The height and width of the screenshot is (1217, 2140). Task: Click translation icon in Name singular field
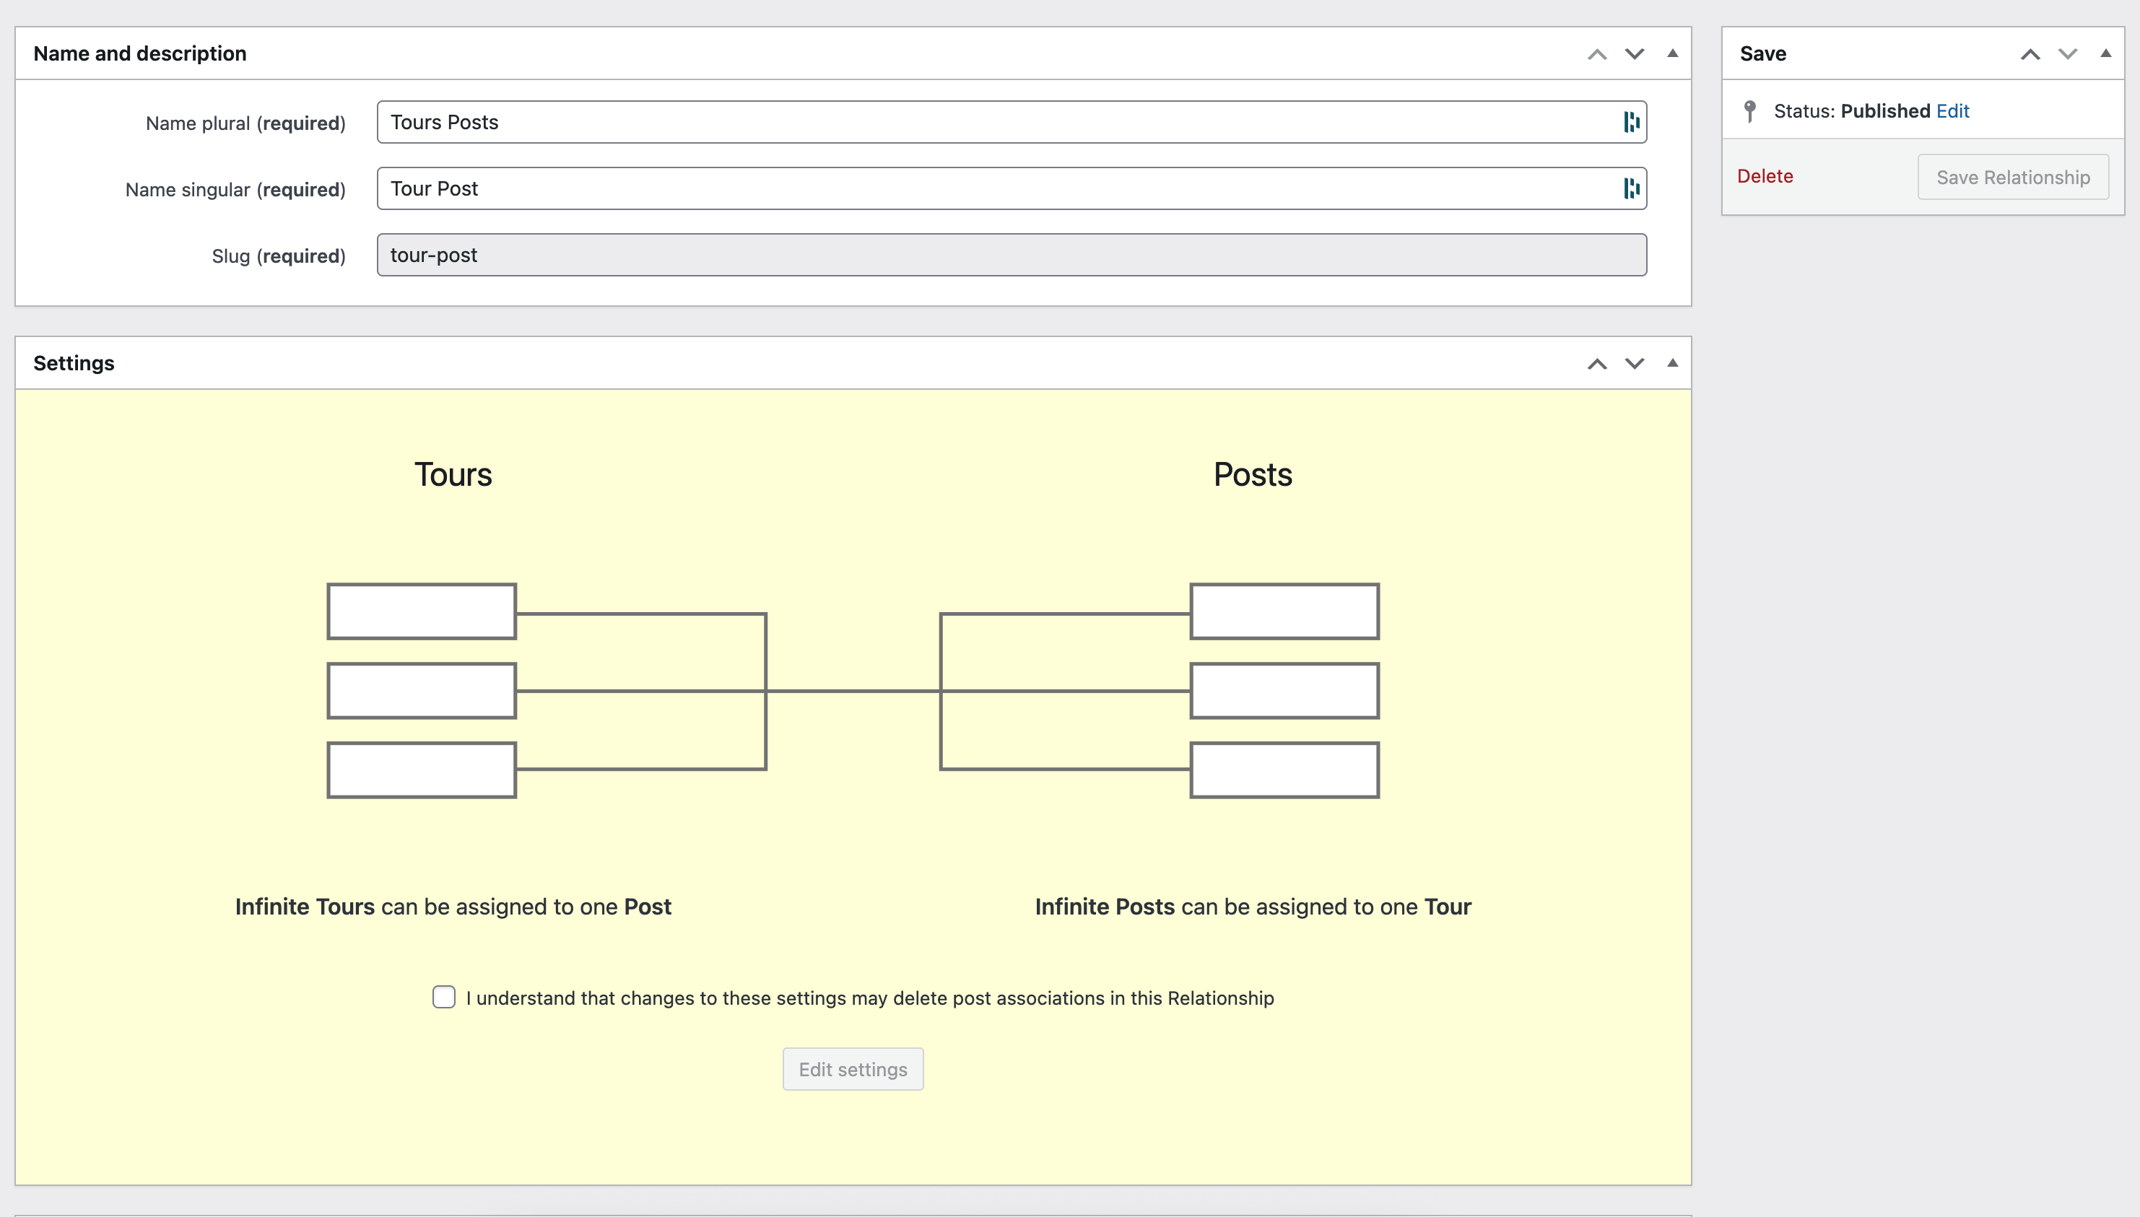1630,188
